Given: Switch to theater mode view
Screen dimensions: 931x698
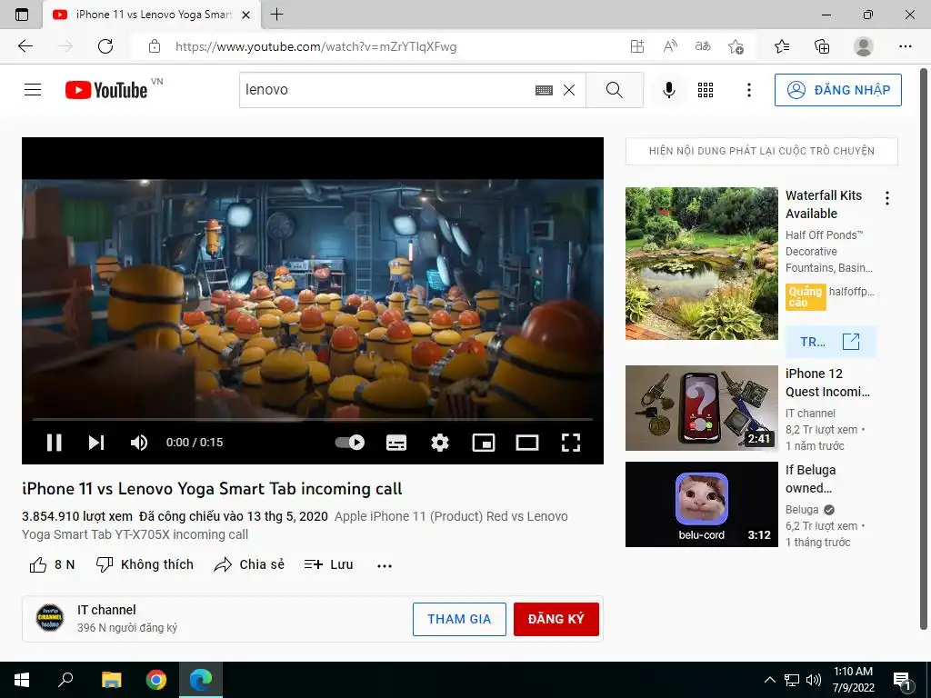Looking at the screenshot, I should point(527,443).
